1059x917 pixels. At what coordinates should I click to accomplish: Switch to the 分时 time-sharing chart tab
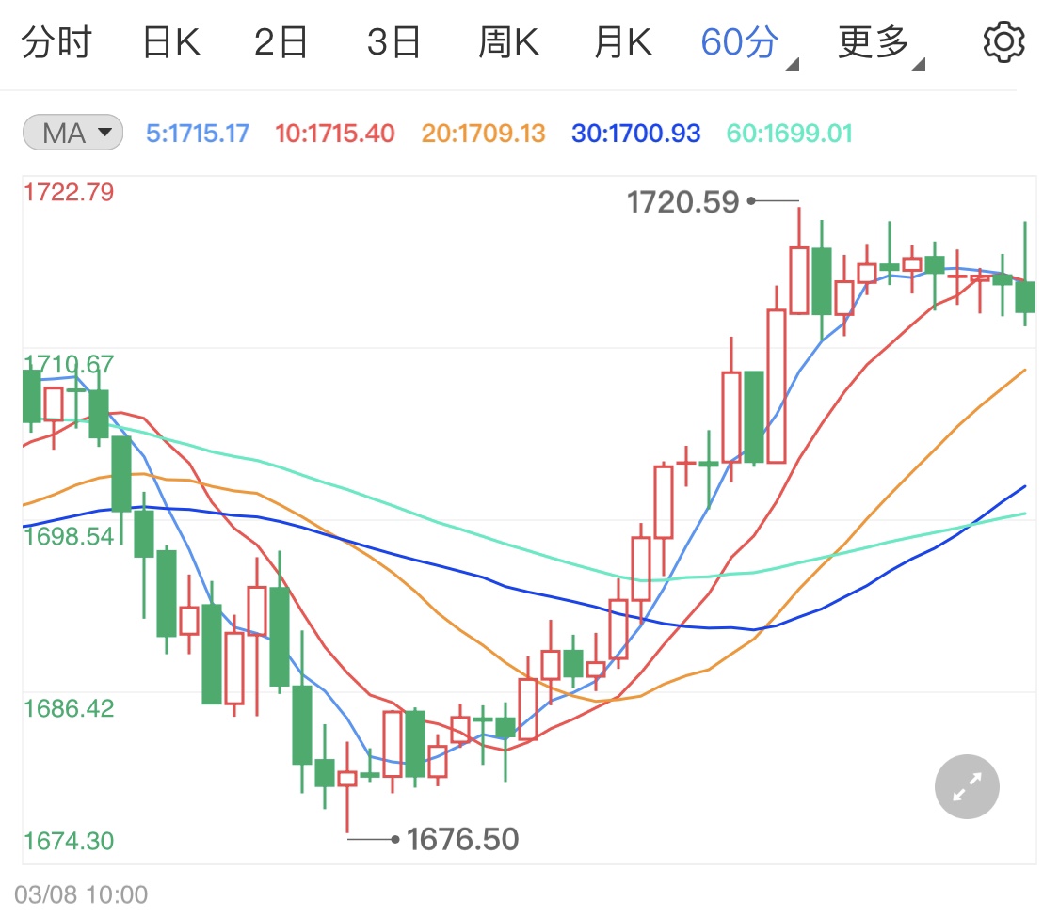pyautogui.click(x=58, y=40)
